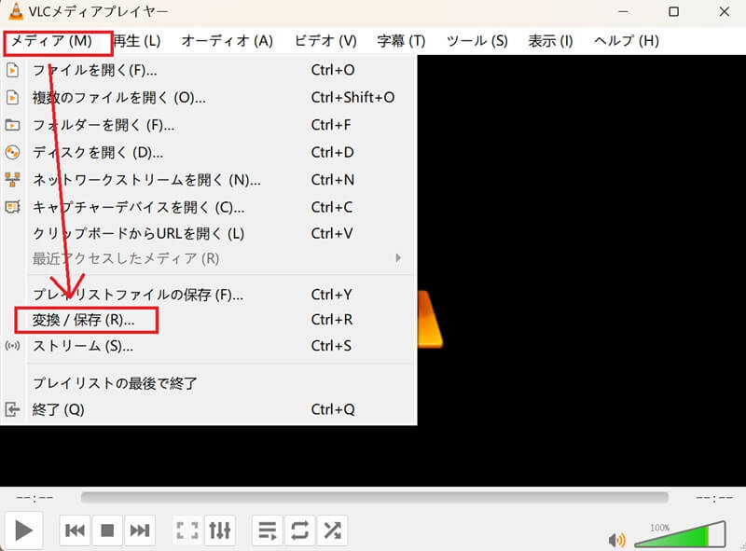This screenshot has height=551, width=746.
Task: Click the open disc icon
Action: (x=12, y=153)
